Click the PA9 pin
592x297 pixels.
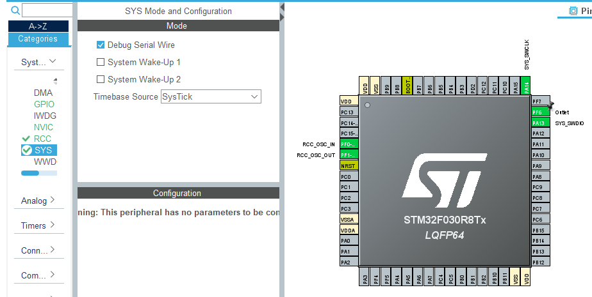(540, 165)
